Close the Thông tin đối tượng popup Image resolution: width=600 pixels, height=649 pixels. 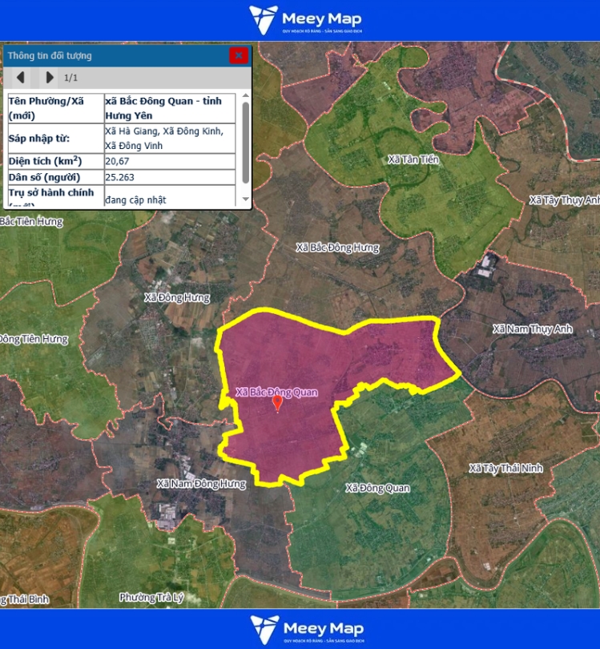pyautogui.click(x=238, y=55)
